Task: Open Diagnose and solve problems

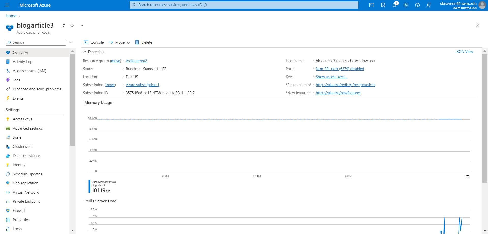Action: point(37,89)
